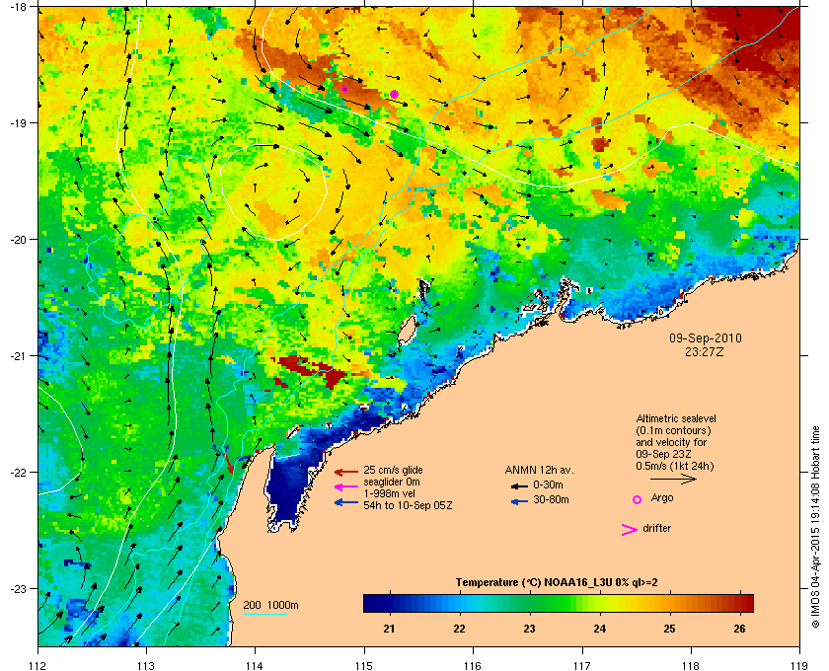Click the 'and velocity for' legend text
The image size is (829, 671).
click(671, 443)
